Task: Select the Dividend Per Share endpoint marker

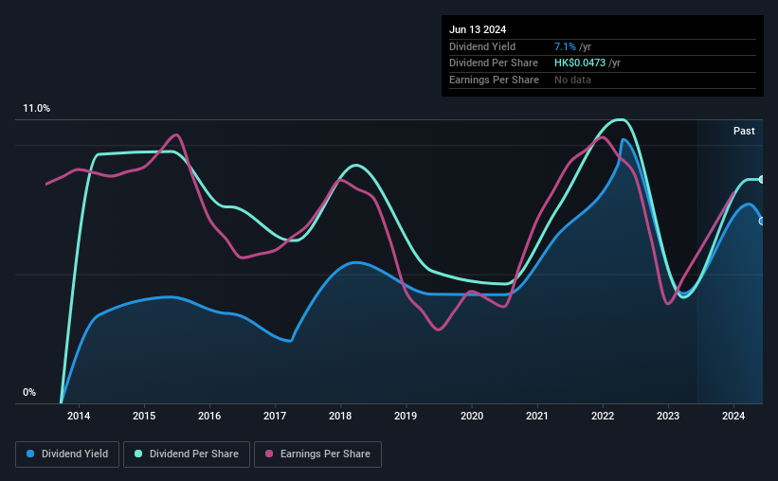Action: tap(762, 179)
